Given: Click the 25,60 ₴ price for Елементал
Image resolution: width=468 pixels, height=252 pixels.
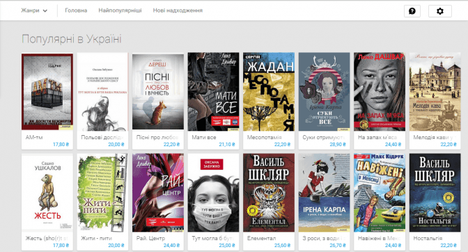Looking at the screenshot, I should (x=282, y=245).
